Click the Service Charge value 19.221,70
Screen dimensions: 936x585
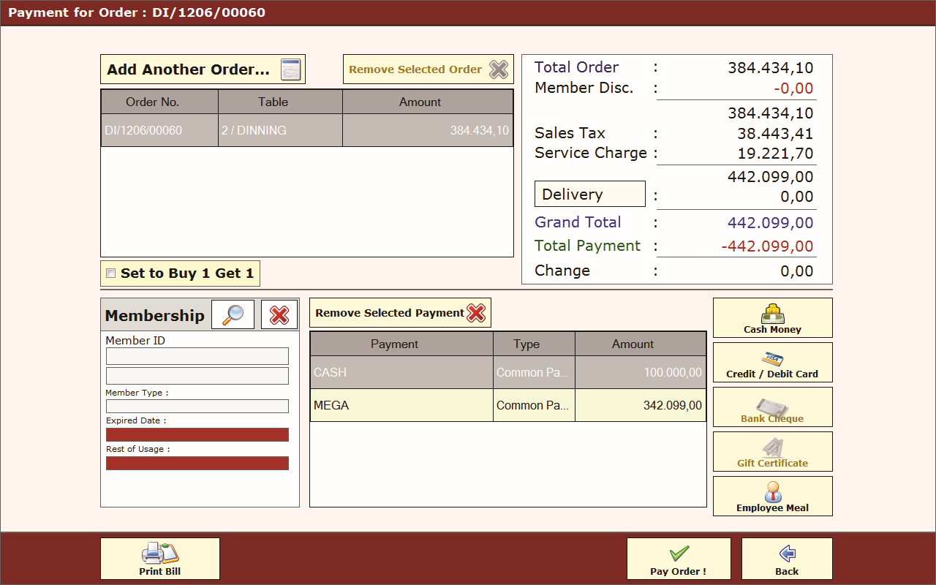tap(775, 154)
